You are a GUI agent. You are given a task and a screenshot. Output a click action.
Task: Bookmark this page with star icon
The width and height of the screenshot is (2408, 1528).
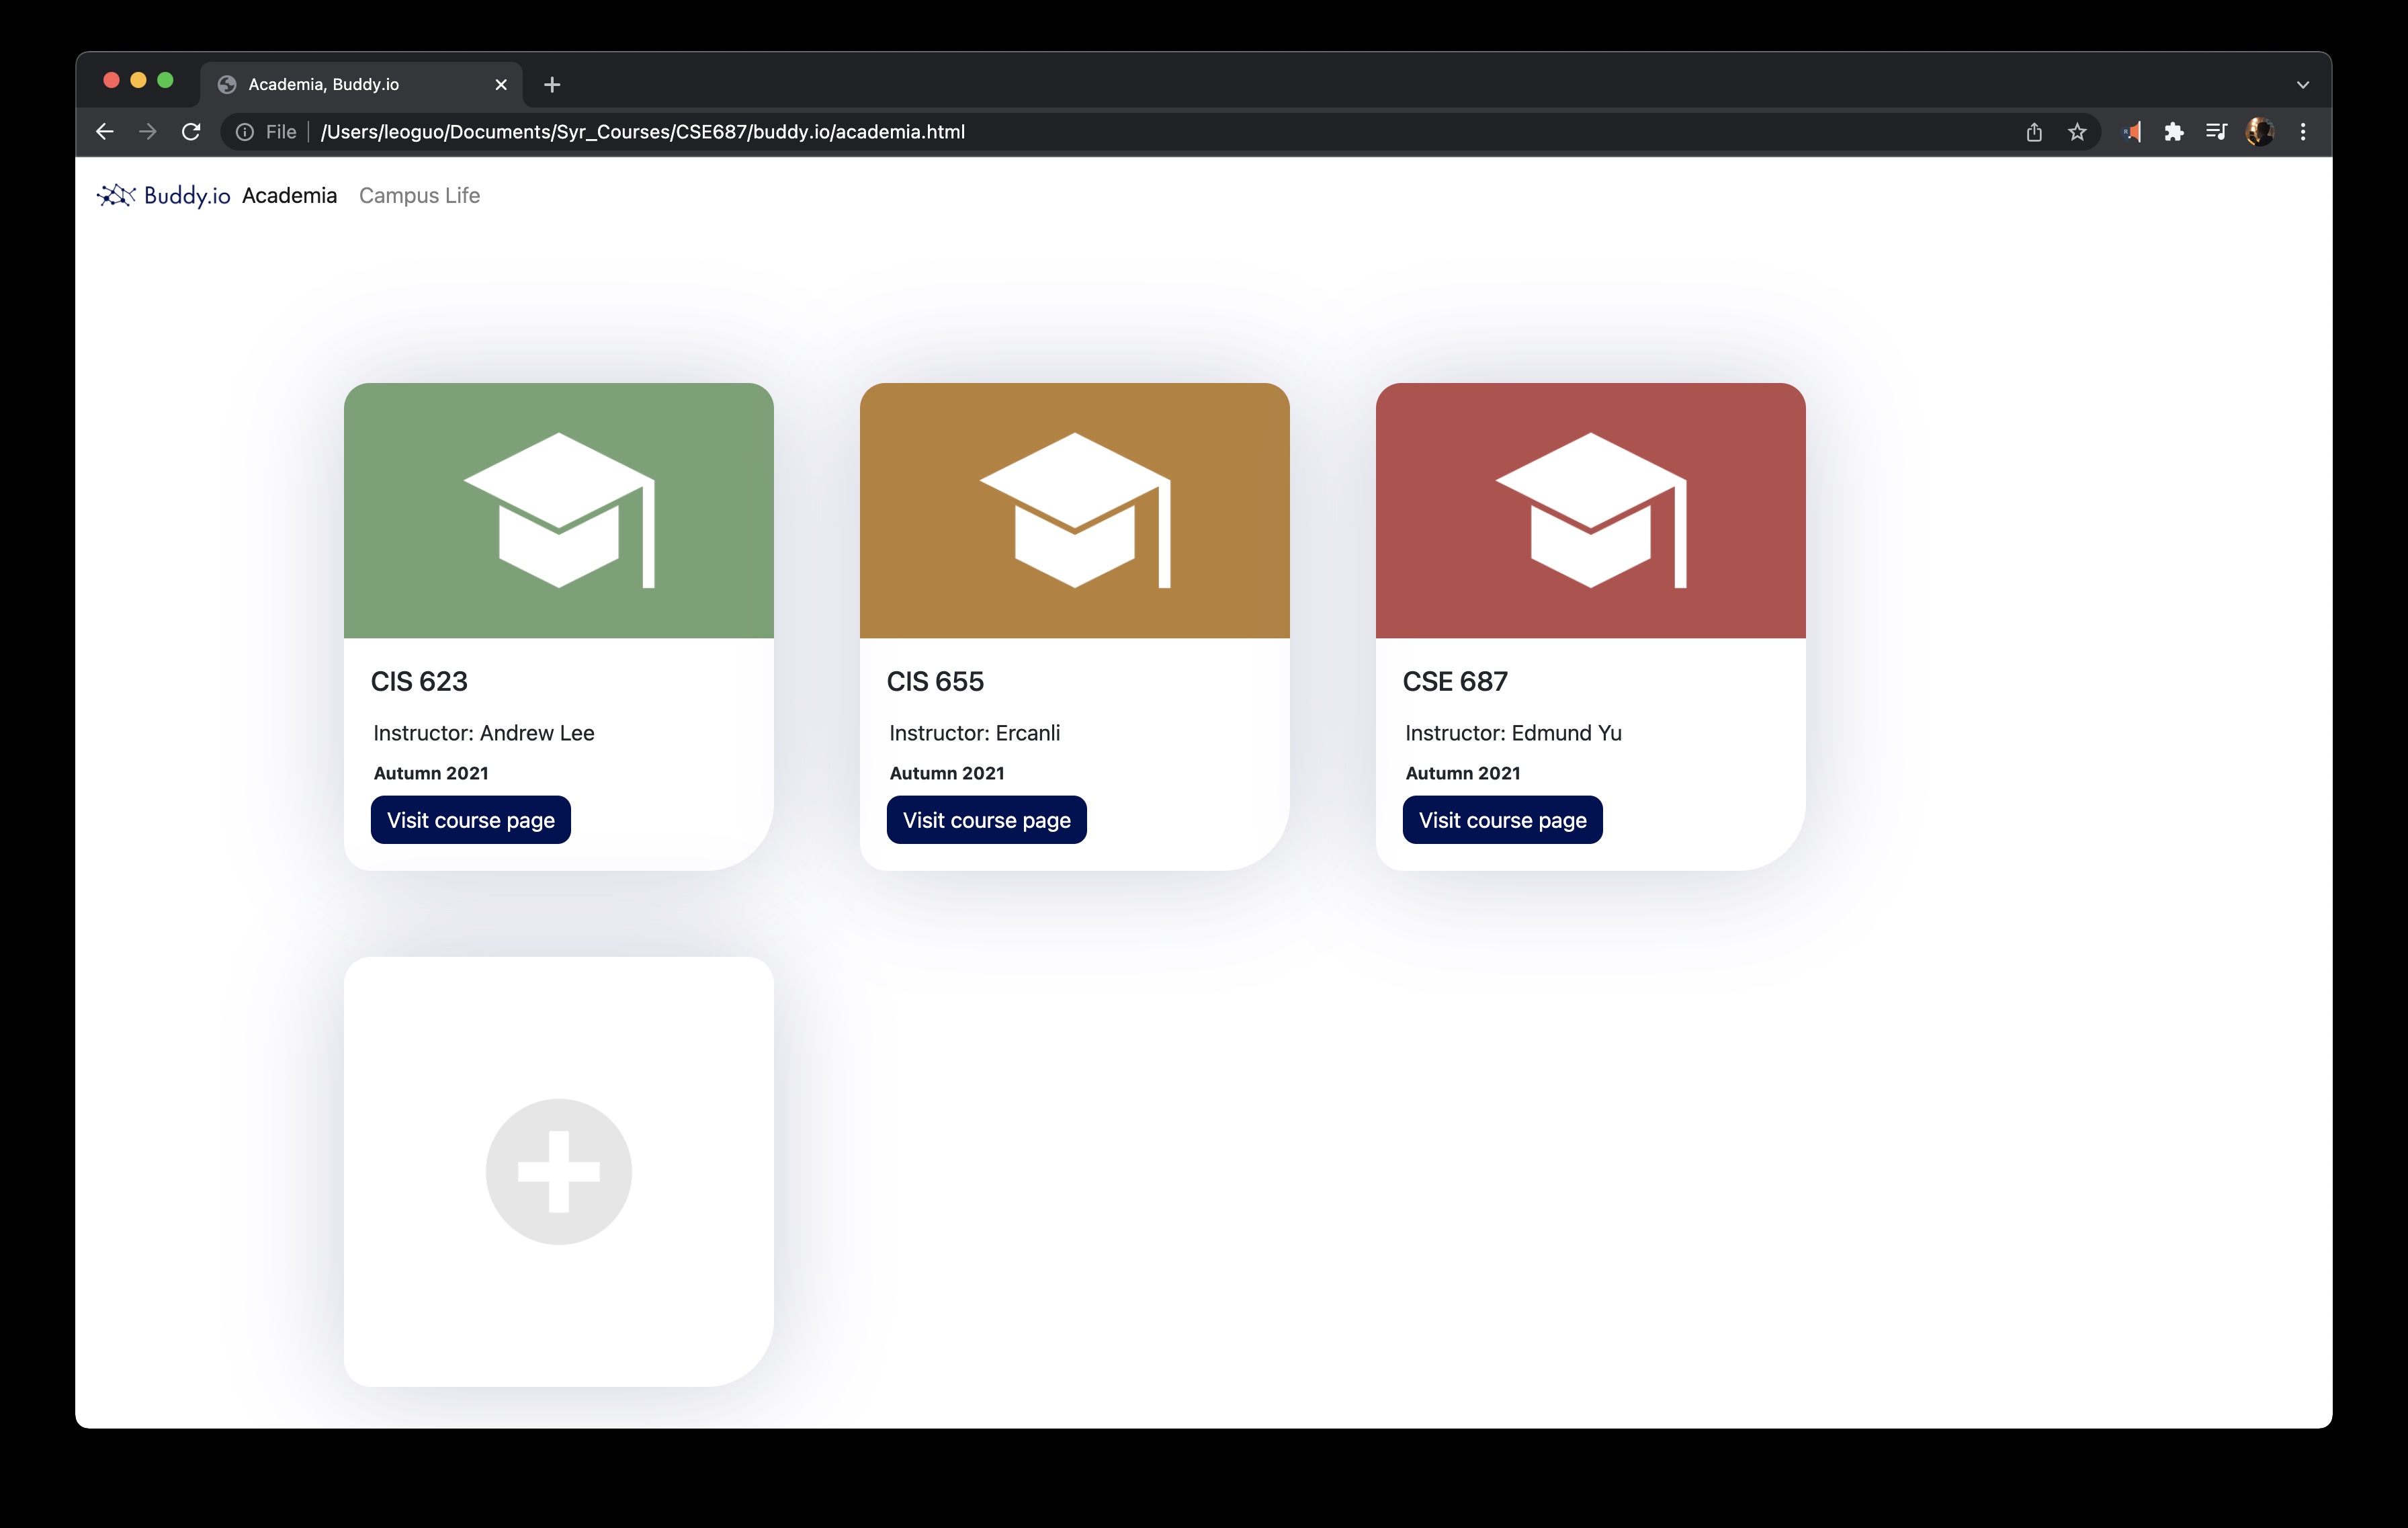(x=2077, y=132)
